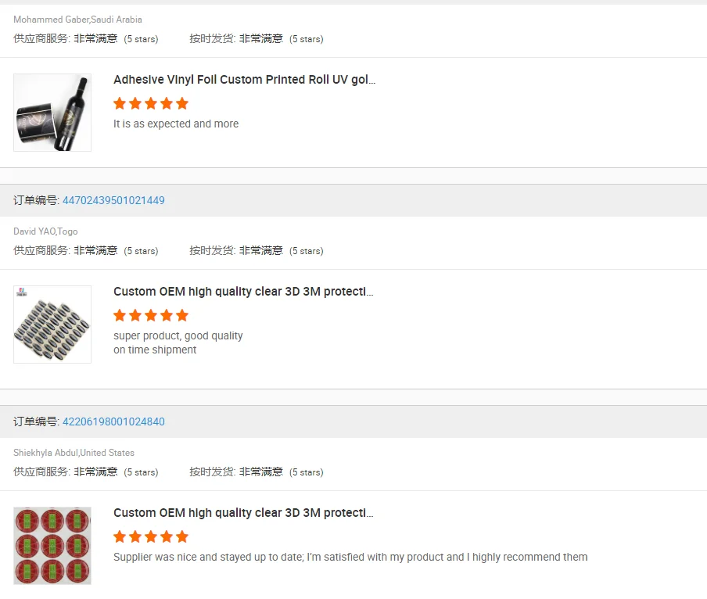Open the black oval stickers product thumbnail
707x599 pixels.
click(52, 325)
